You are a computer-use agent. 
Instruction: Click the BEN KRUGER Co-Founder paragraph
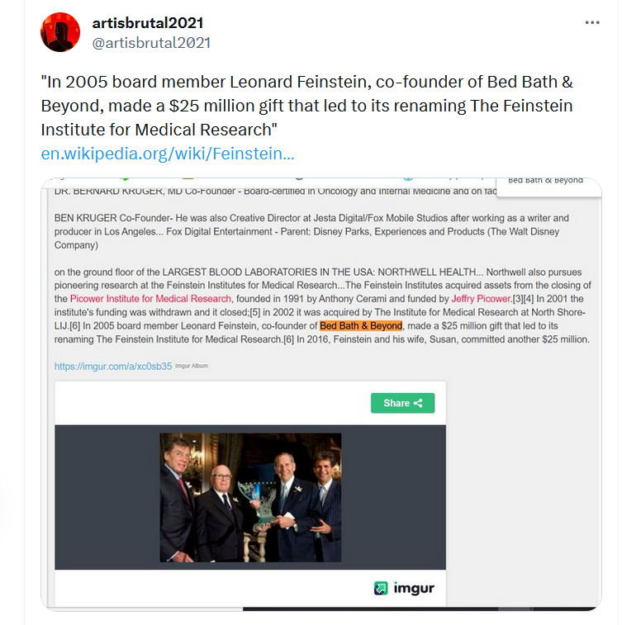point(311,231)
